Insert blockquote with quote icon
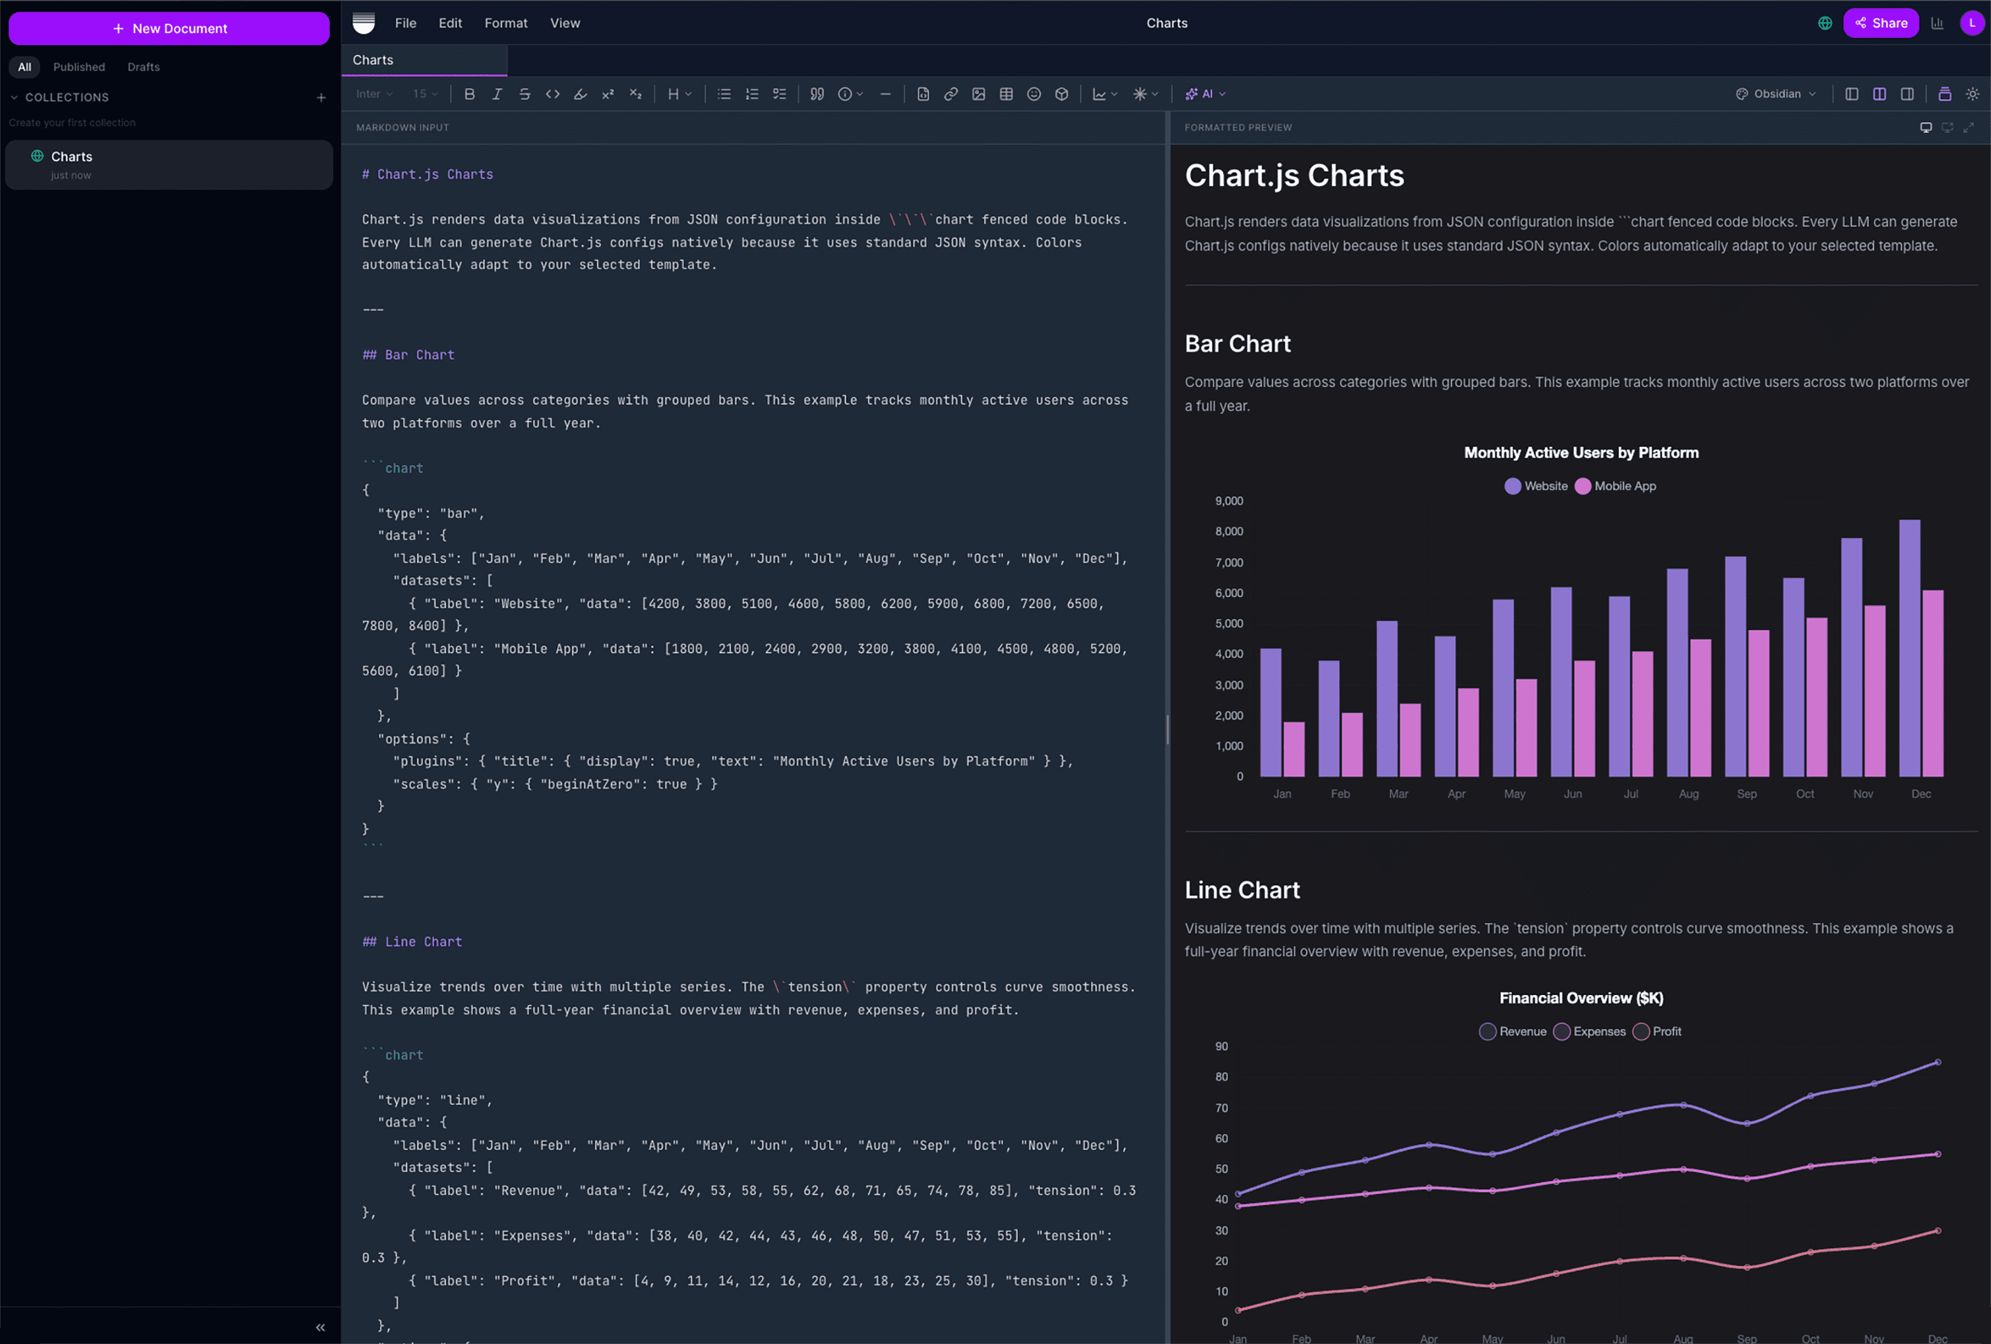 [x=817, y=94]
